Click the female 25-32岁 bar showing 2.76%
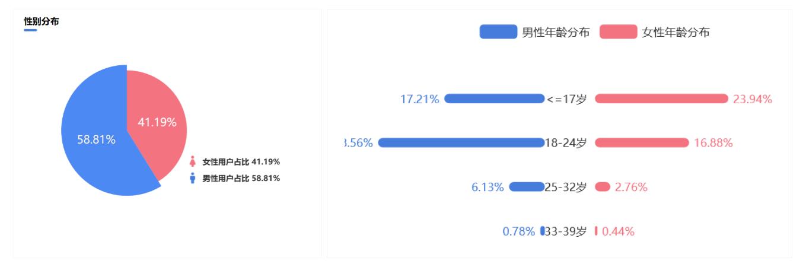806x267 pixels. tap(603, 187)
